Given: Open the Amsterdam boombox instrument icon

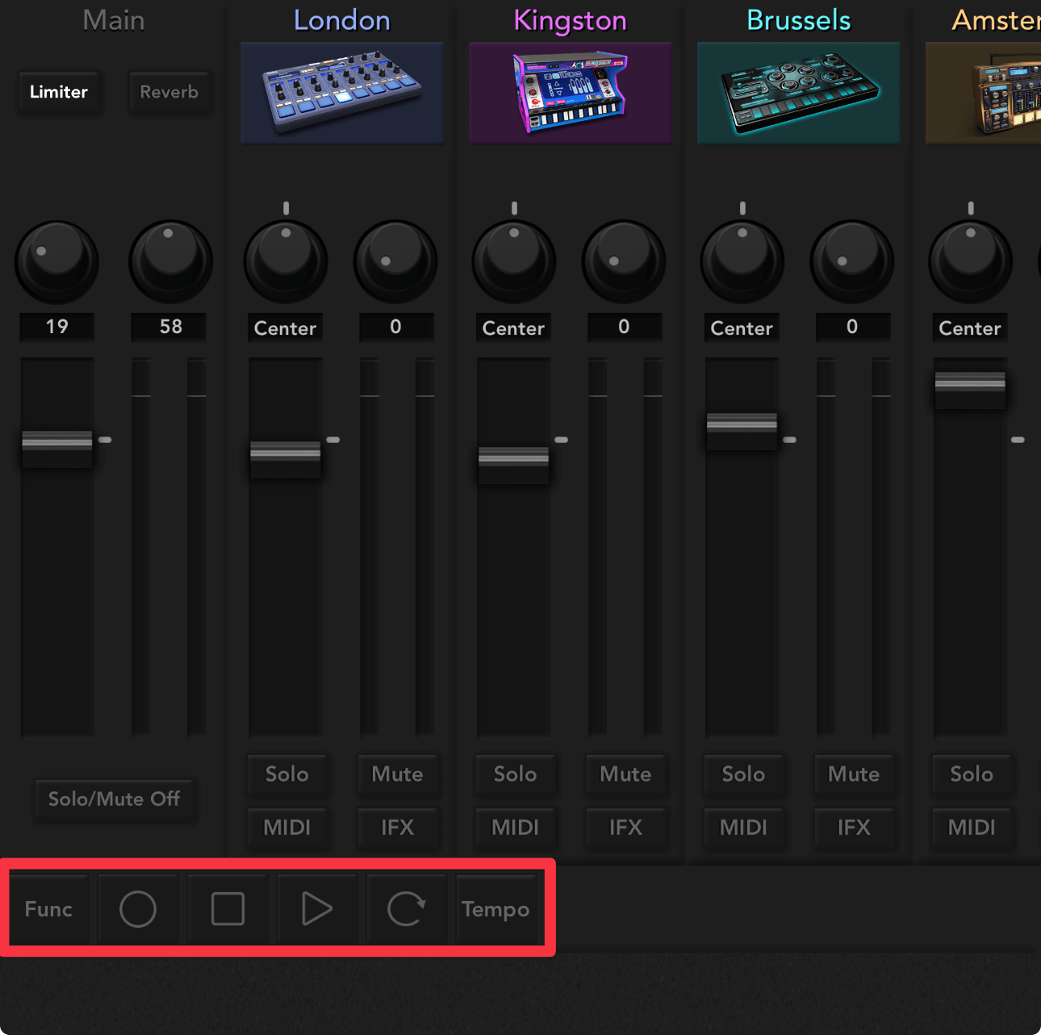Looking at the screenshot, I should (985, 93).
